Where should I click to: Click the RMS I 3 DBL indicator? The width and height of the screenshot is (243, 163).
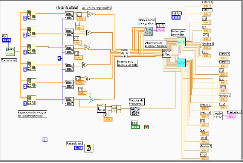[205, 117]
